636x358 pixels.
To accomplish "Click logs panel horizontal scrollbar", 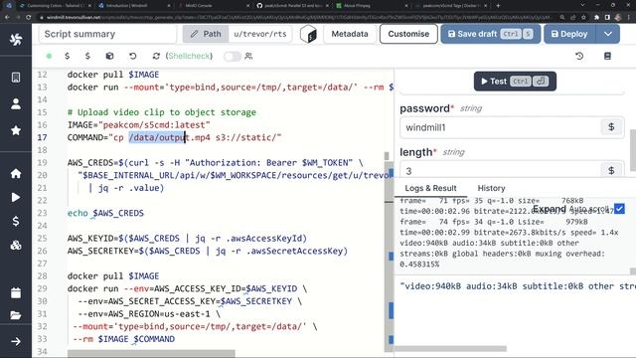I will [450, 349].
